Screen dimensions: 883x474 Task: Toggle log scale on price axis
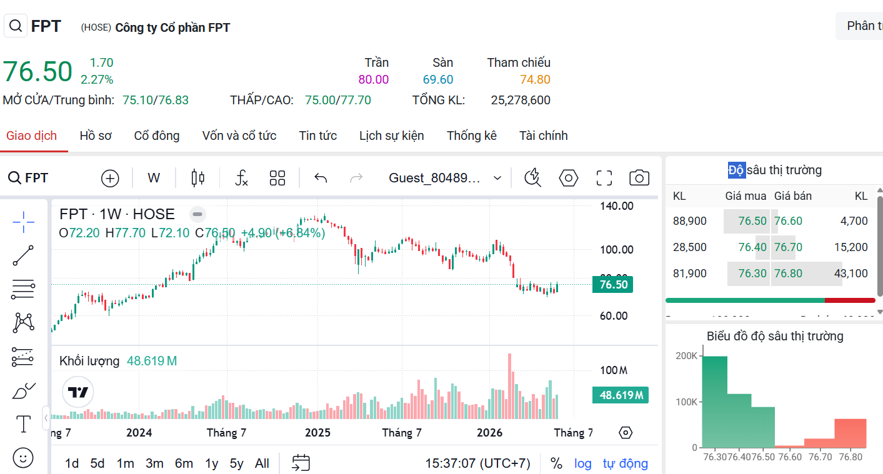583,463
